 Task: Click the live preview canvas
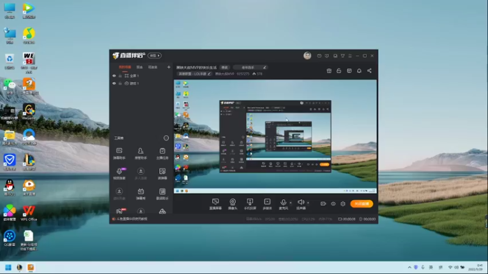[x=275, y=136]
